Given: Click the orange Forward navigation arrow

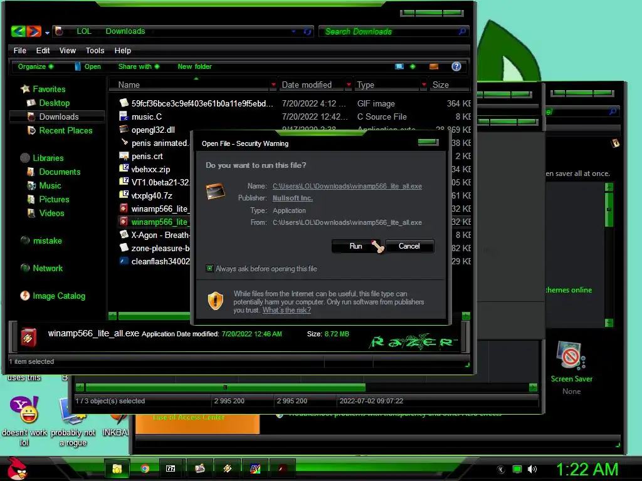Looking at the screenshot, I should pos(34,31).
